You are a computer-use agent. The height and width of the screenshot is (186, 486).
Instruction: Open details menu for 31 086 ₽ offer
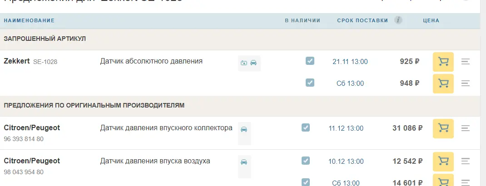click(466, 128)
